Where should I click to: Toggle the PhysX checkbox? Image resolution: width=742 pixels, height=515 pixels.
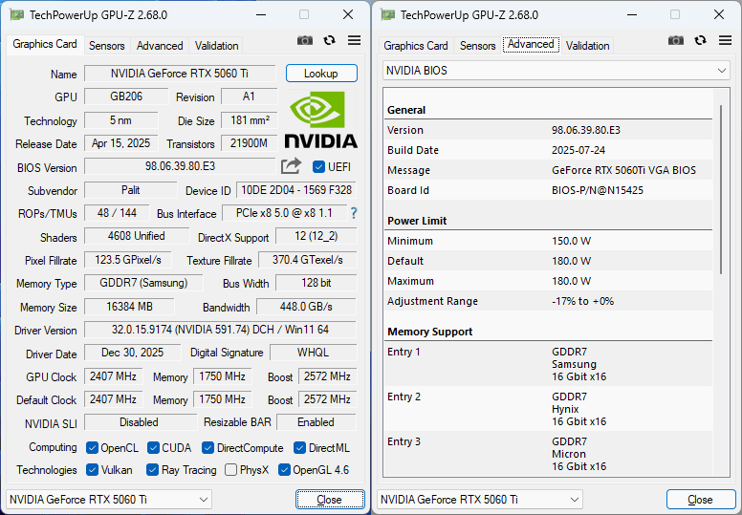pos(231,470)
